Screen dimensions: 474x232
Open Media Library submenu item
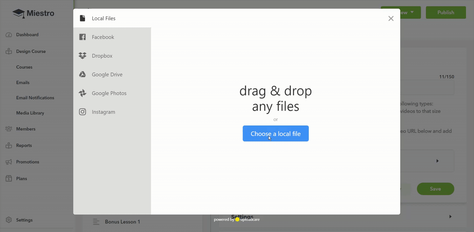tap(30, 113)
